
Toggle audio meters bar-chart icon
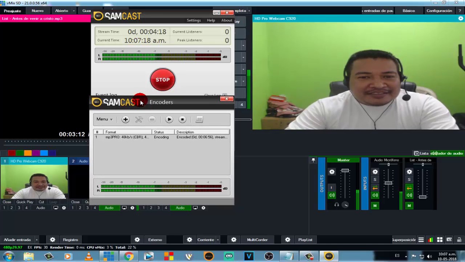pyautogui.click(x=430, y=240)
